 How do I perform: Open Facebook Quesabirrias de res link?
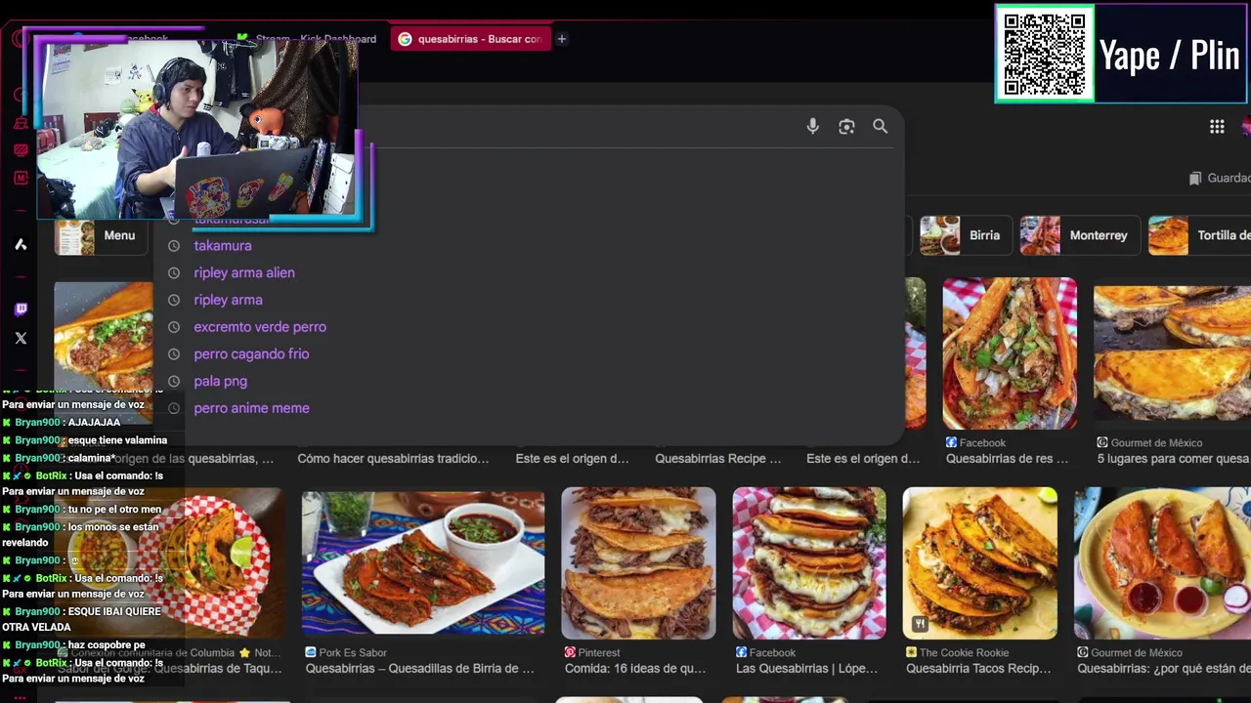[1008, 458]
